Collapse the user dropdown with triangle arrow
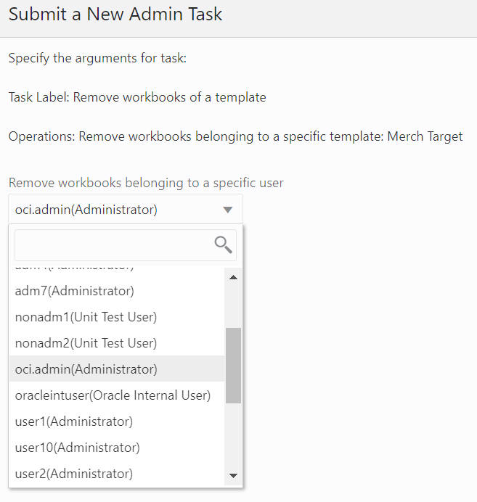 point(228,210)
